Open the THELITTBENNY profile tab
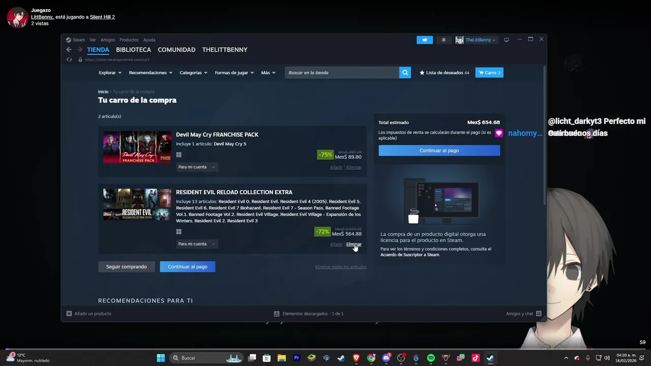This screenshot has width=651, height=366. 225,50
